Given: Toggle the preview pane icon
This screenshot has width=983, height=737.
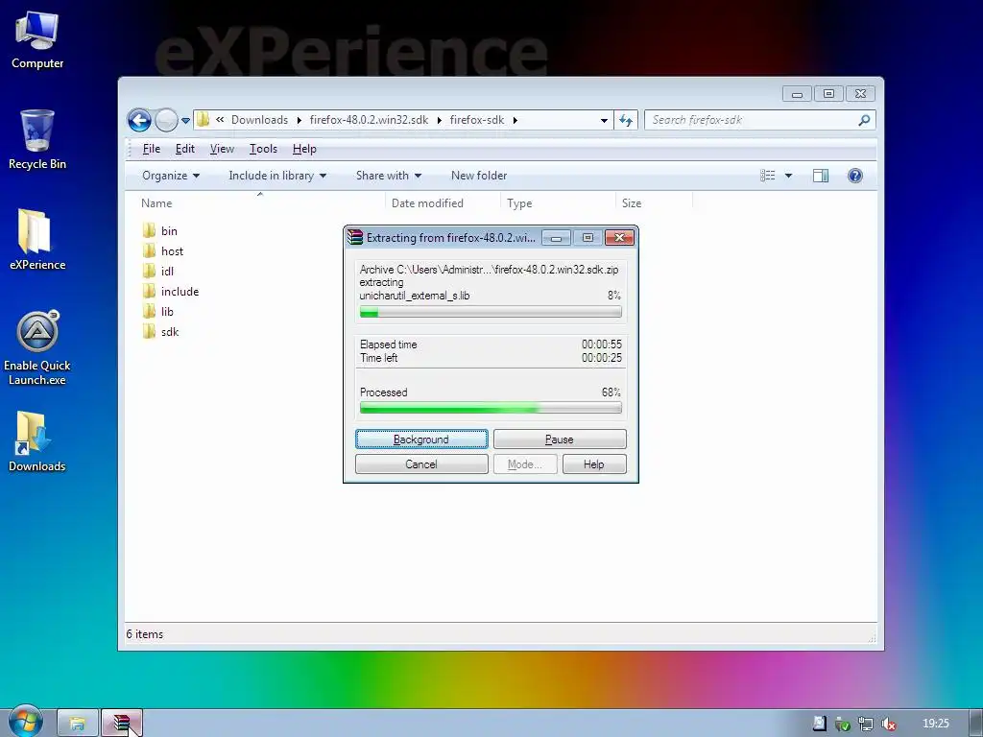Looking at the screenshot, I should [x=820, y=176].
